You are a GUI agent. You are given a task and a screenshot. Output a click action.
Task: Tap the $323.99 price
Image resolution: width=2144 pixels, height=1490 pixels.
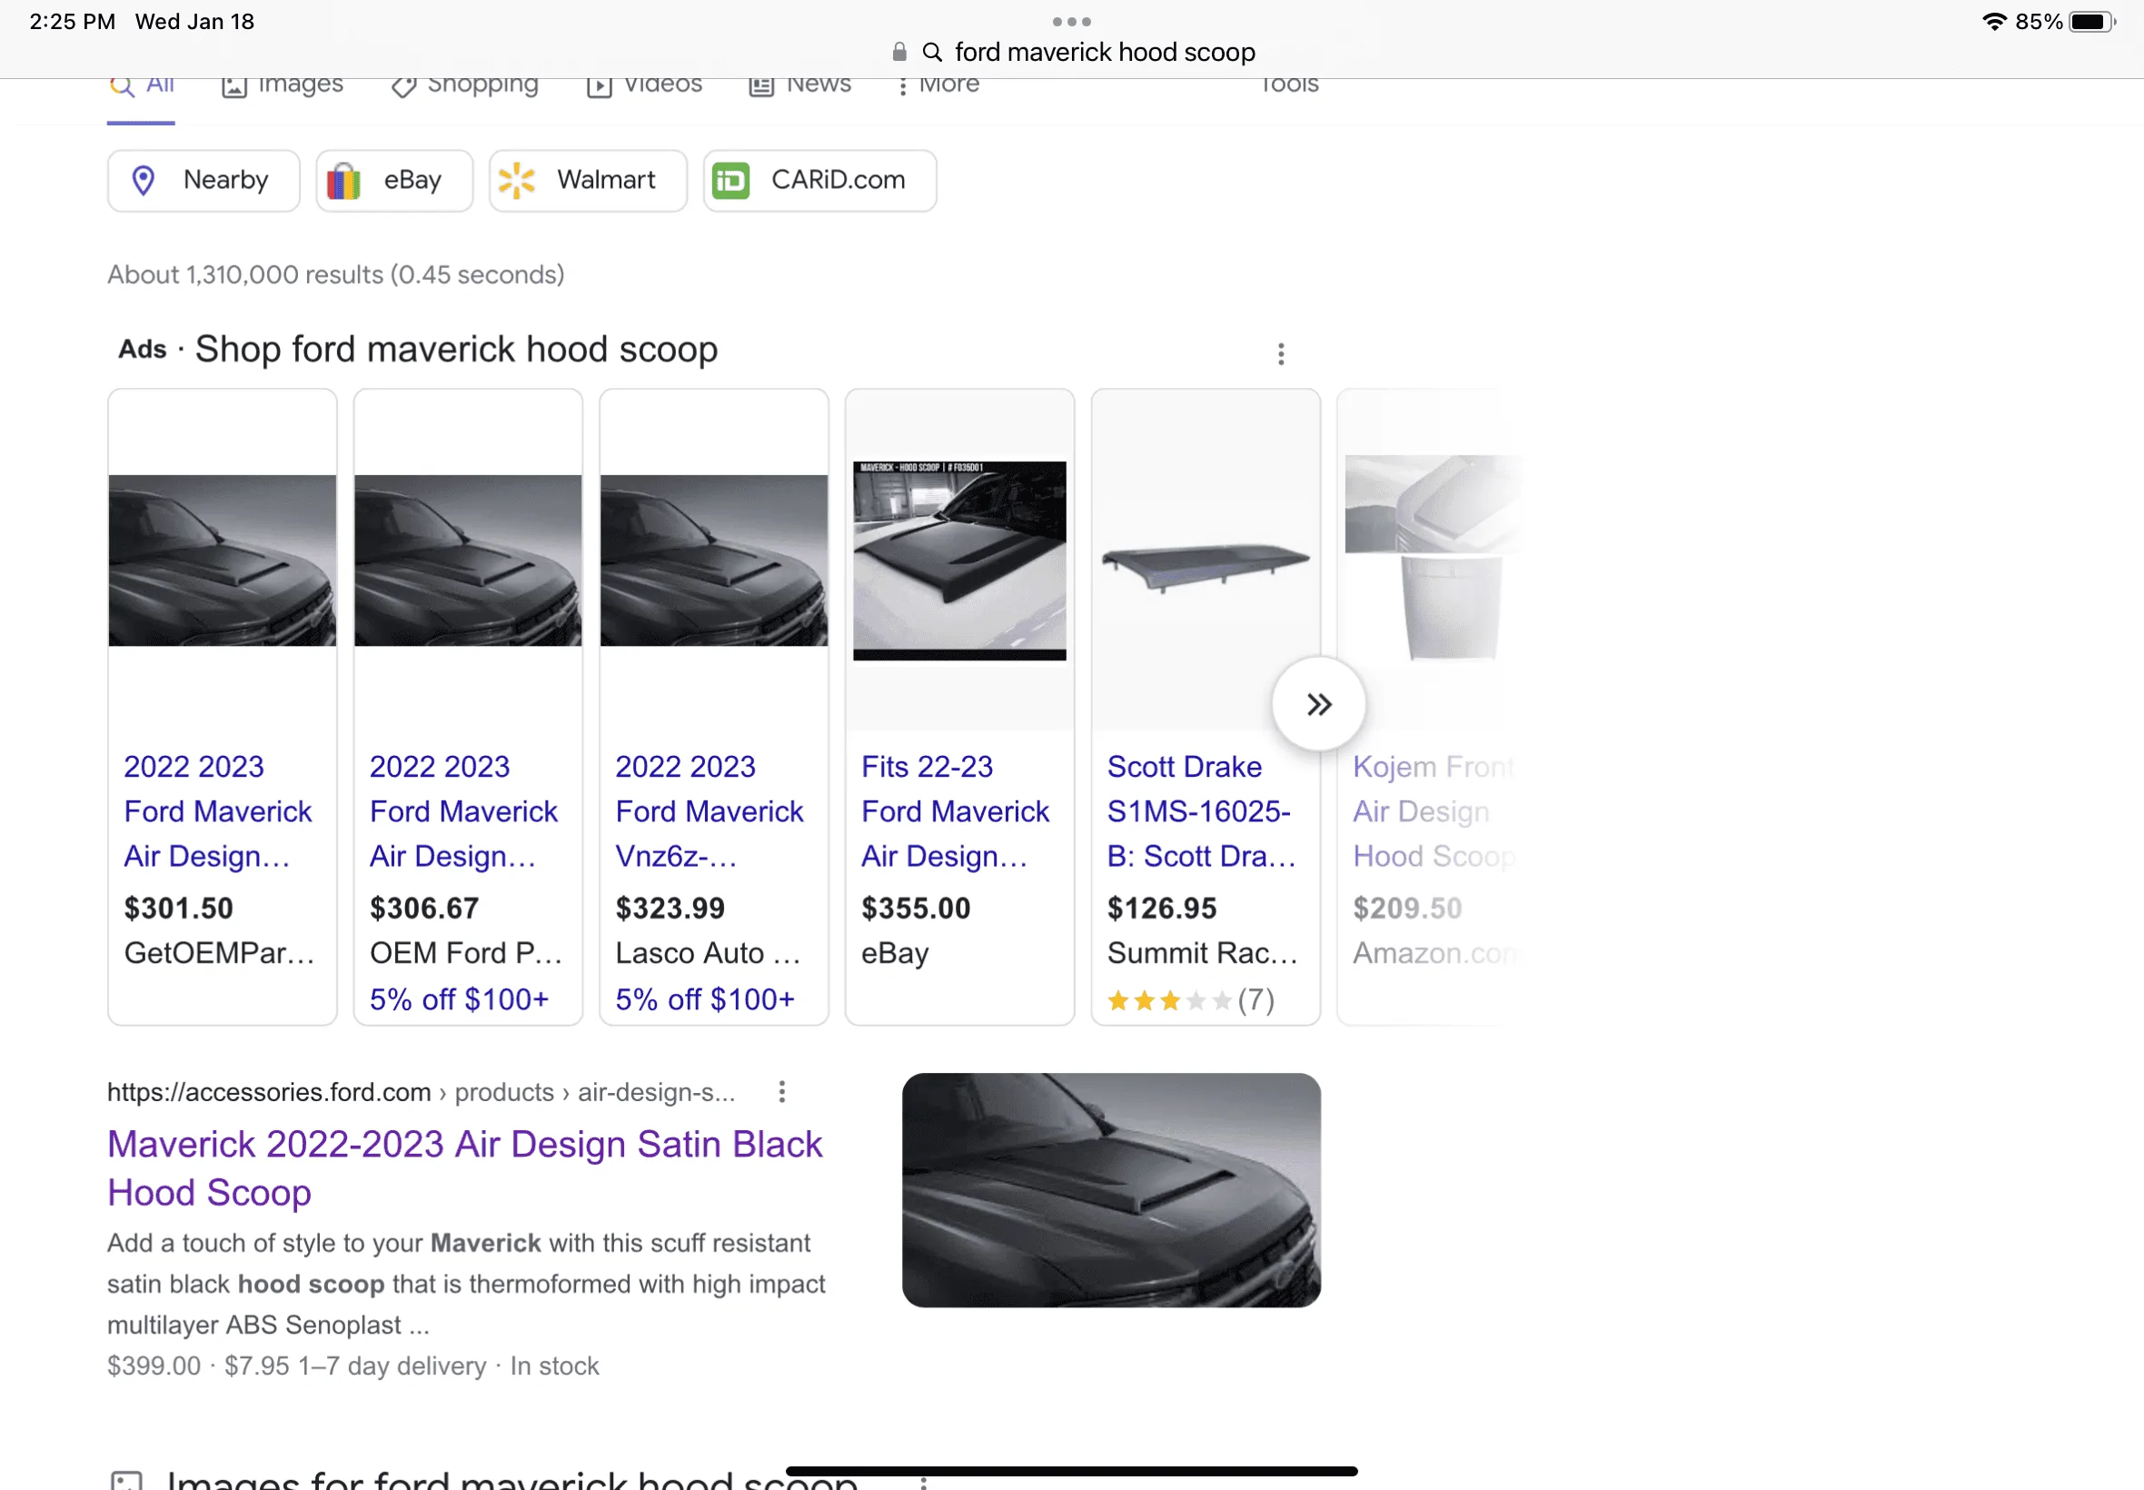point(670,909)
